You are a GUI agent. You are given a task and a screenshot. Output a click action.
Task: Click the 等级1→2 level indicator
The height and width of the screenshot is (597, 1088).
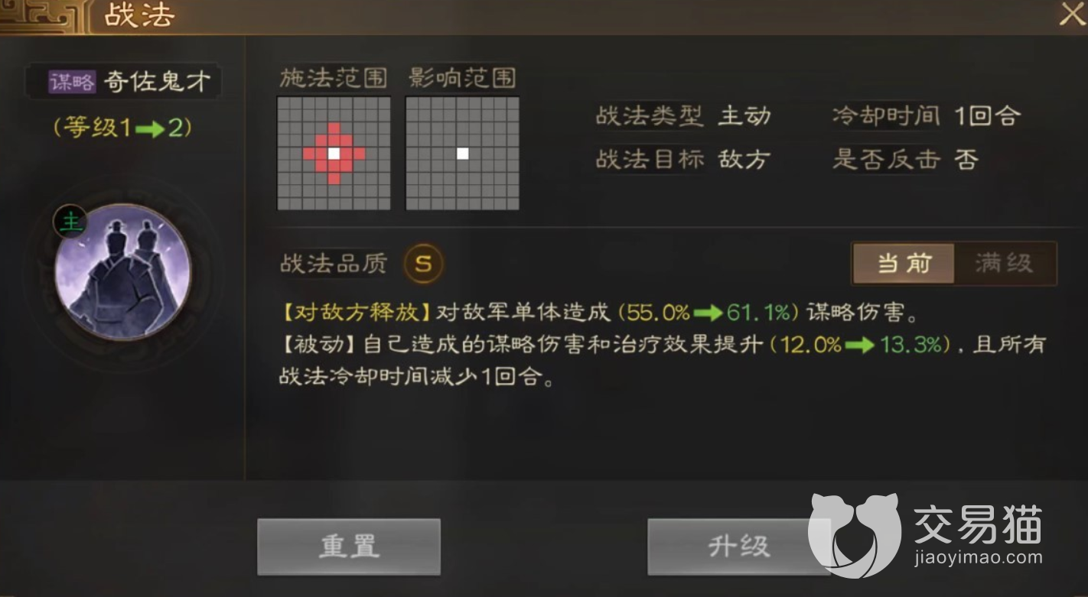122,127
